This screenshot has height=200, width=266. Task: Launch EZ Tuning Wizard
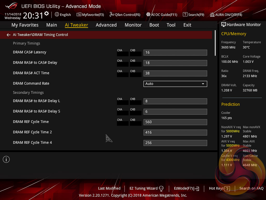pos(147,188)
